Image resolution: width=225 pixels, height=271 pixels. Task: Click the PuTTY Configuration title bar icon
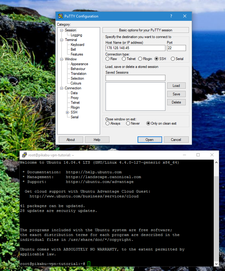(60, 16)
